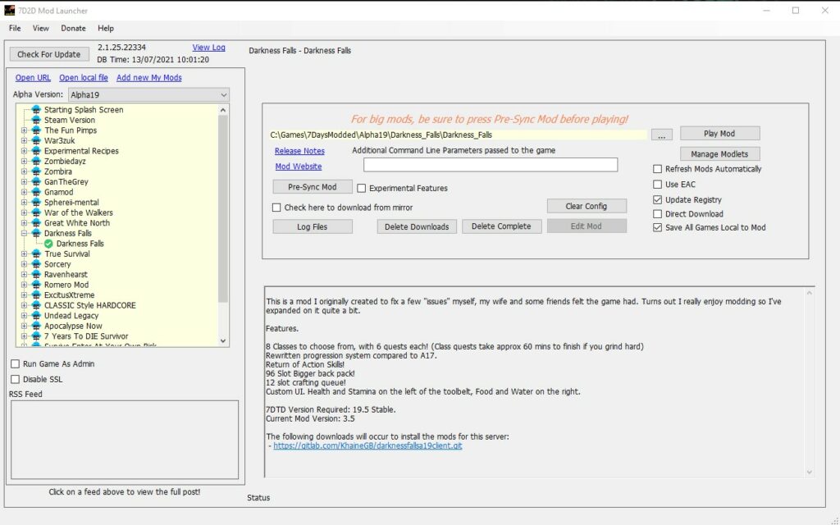840x525 pixels.
Task: Open the Donate menu
Action: click(x=73, y=29)
